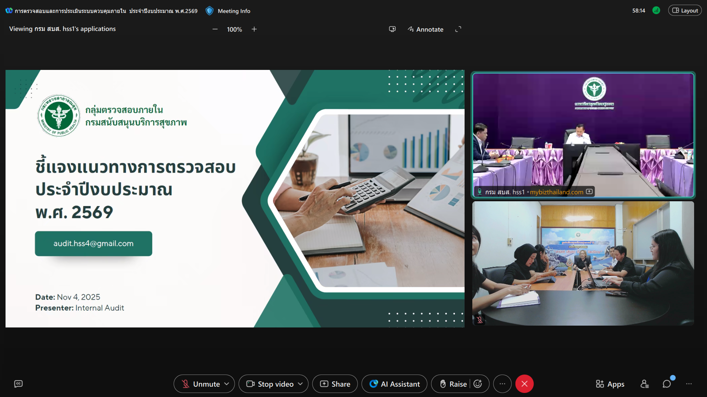Unmute the microphone
The width and height of the screenshot is (707, 397).
(x=201, y=384)
